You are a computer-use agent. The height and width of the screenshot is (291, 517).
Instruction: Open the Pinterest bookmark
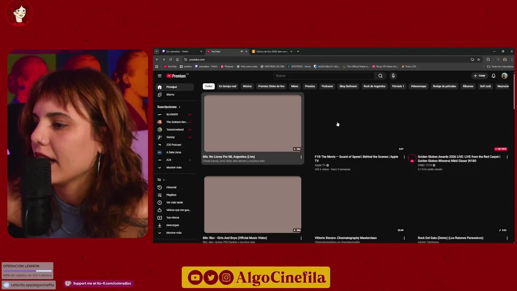click(227, 66)
